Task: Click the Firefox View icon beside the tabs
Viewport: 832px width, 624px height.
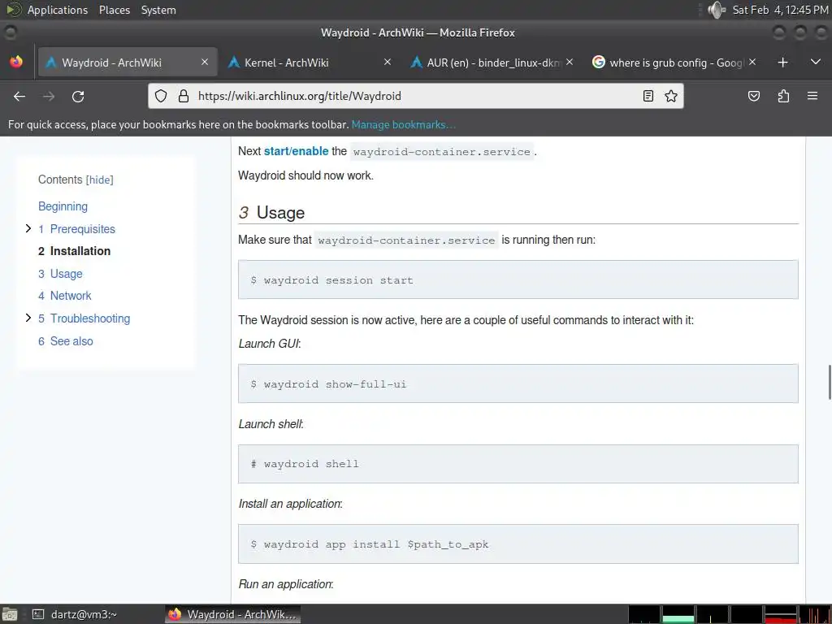Action: (x=16, y=62)
